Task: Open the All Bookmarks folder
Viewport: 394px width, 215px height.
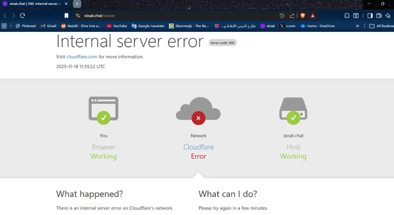Action: (x=381, y=26)
